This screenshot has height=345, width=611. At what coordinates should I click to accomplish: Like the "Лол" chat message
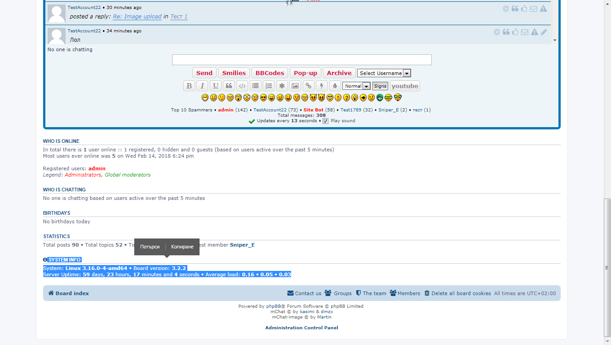click(515, 32)
